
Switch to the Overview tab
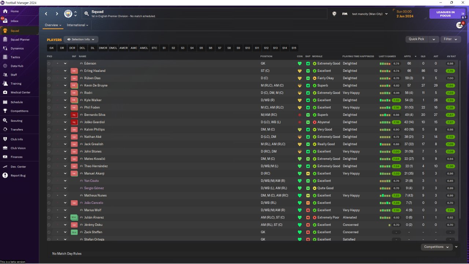pyautogui.click(x=53, y=25)
